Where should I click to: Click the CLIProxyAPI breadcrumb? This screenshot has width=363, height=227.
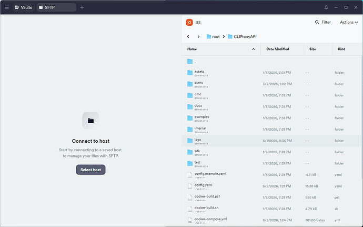point(242,37)
